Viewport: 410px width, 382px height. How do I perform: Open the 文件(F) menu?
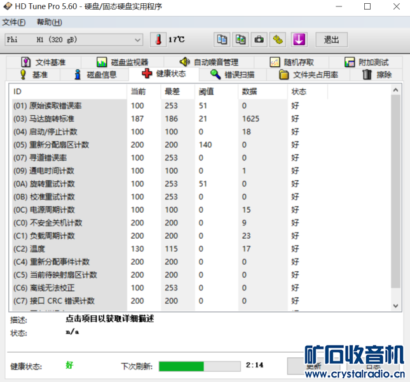[x=14, y=22]
